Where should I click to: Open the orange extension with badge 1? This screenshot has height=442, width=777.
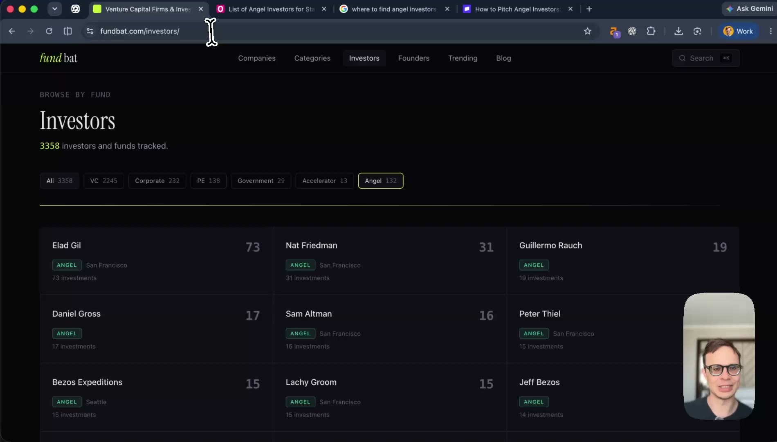point(614,32)
